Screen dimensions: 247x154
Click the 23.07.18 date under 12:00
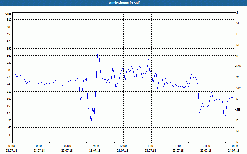[x=123, y=151]
